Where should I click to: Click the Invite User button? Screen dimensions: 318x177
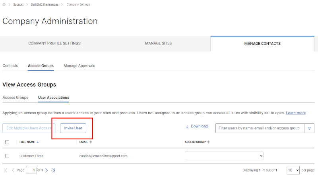click(x=73, y=128)
